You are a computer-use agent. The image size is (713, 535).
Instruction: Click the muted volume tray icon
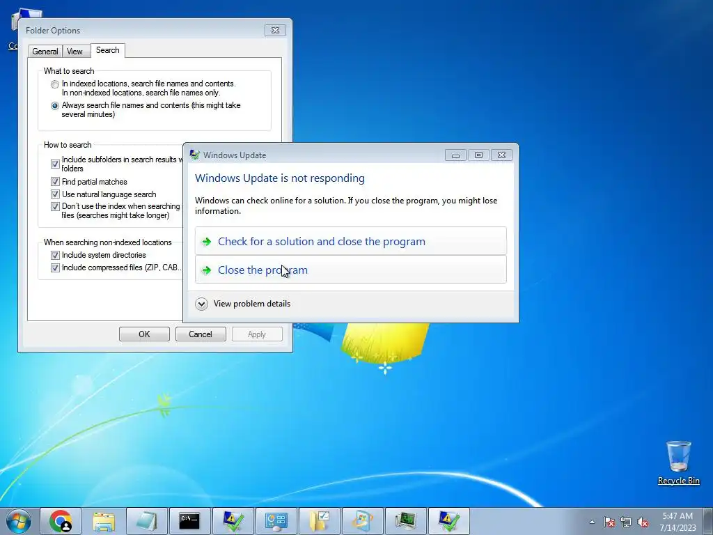[x=643, y=522]
